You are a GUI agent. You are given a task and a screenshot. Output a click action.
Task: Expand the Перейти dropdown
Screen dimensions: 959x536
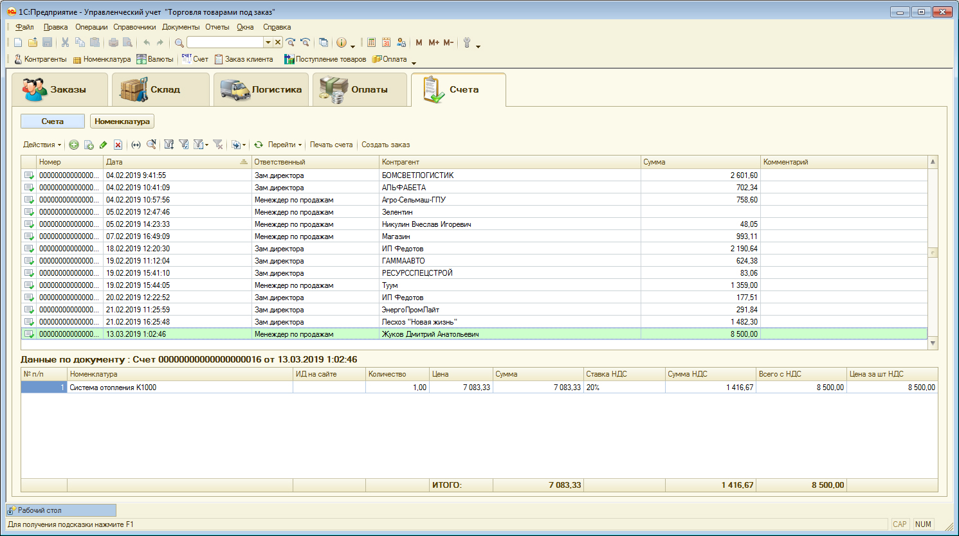click(x=284, y=145)
